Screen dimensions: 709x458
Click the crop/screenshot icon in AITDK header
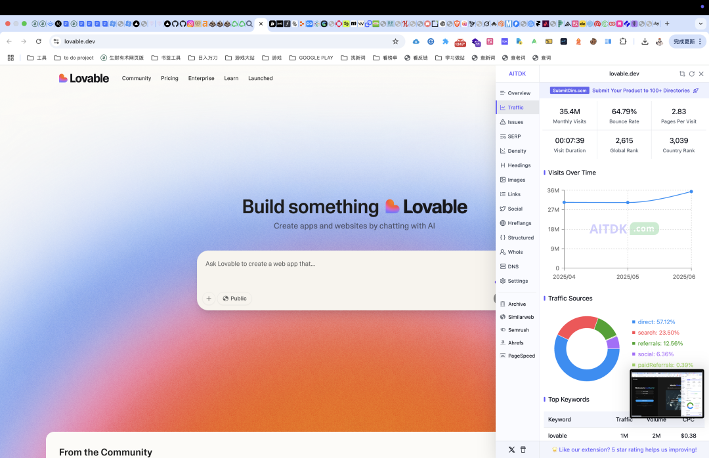coord(682,73)
